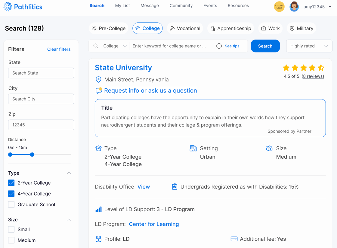This screenshot has height=248, width=337.
Task: Collapse the Type filter section
Action: 69,173
